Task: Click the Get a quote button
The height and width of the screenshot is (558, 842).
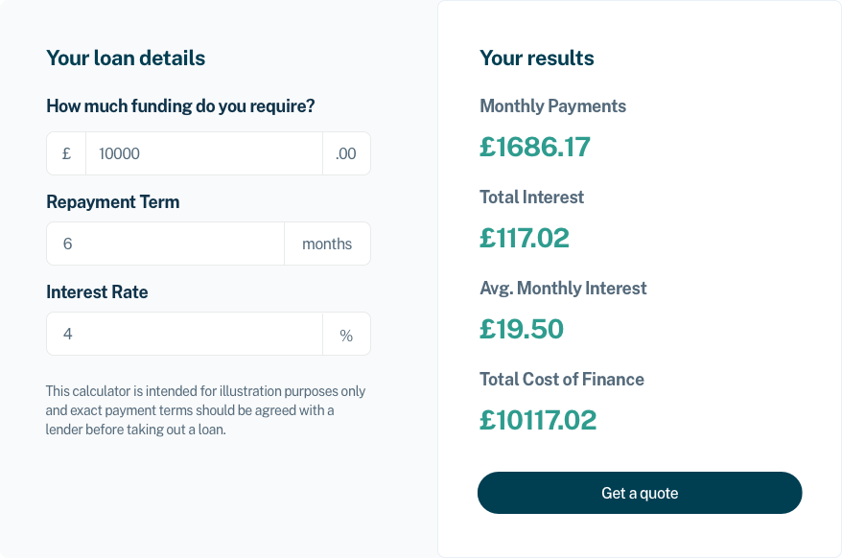Action: pyautogui.click(x=639, y=492)
